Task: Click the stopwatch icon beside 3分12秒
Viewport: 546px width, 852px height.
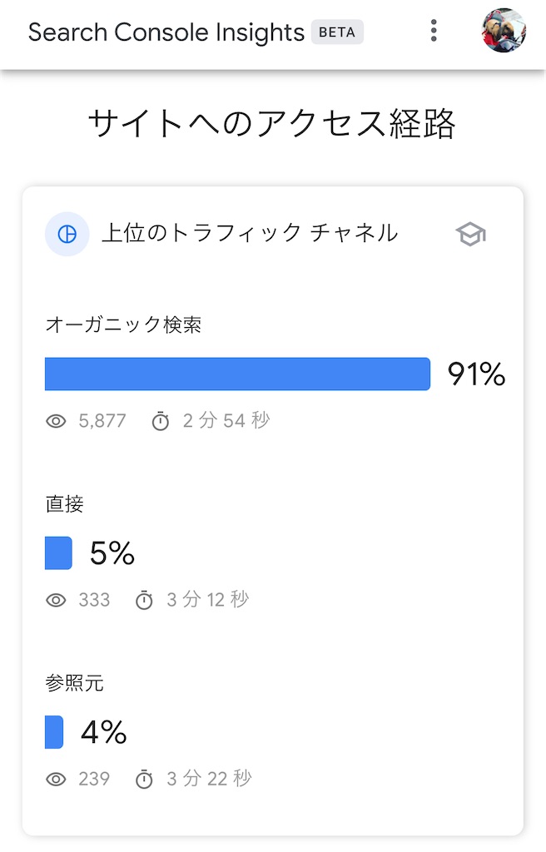Action: [145, 600]
